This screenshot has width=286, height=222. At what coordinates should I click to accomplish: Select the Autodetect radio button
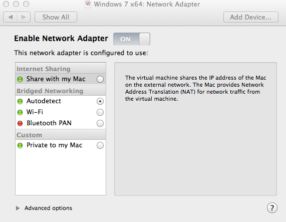pos(100,101)
